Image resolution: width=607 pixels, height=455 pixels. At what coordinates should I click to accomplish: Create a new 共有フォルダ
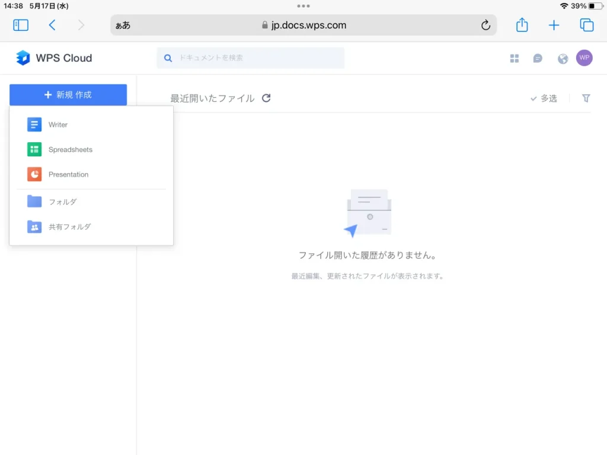pos(69,227)
